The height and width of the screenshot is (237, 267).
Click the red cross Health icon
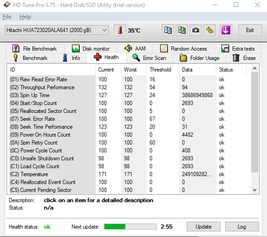98,57
